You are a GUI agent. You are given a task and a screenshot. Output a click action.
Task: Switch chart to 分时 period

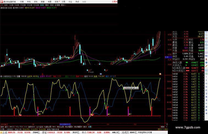point(6,5)
